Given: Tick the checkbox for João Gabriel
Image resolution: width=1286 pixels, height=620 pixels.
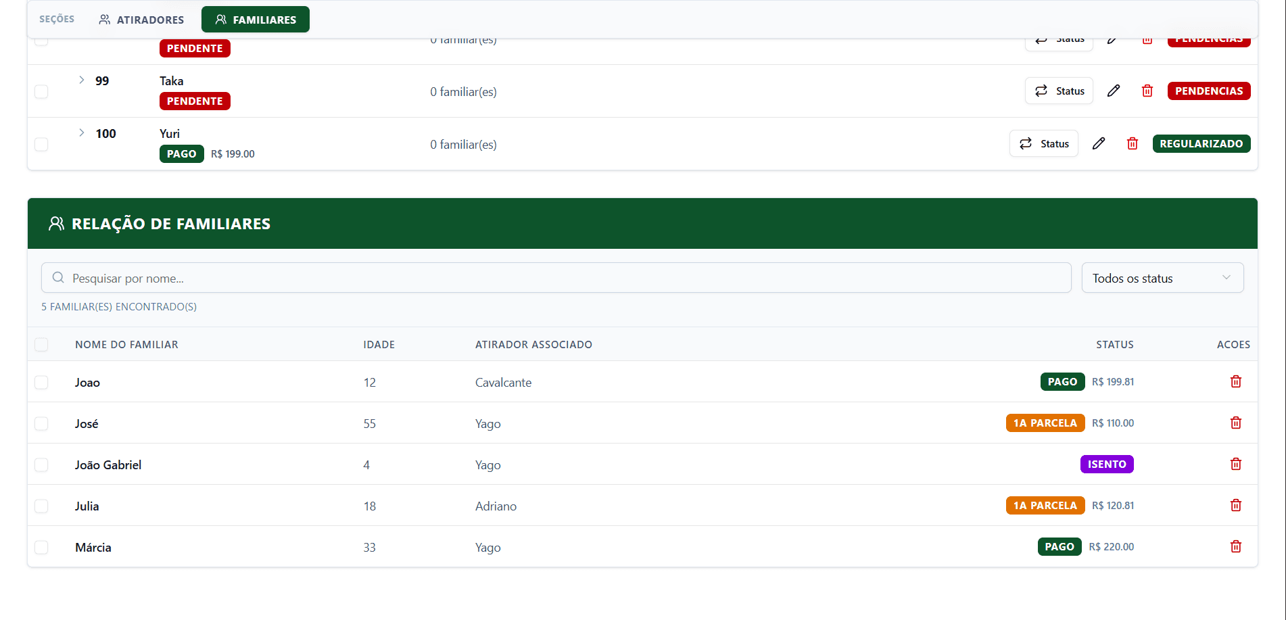Looking at the screenshot, I should (x=41, y=464).
